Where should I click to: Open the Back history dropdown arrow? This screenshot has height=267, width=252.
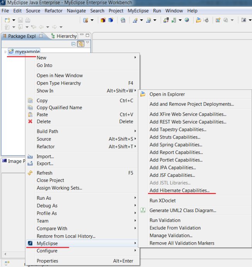[x=48, y=27]
